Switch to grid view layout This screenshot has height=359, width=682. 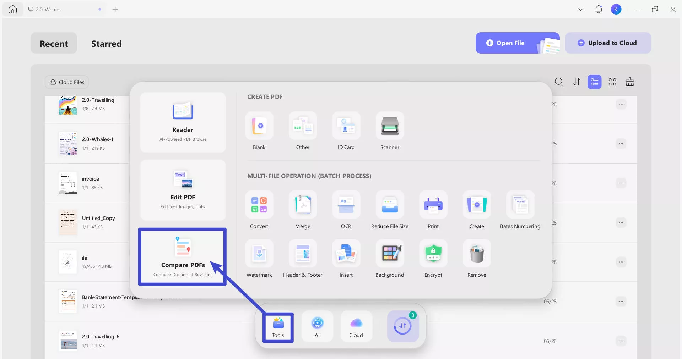[x=612, y=82]
